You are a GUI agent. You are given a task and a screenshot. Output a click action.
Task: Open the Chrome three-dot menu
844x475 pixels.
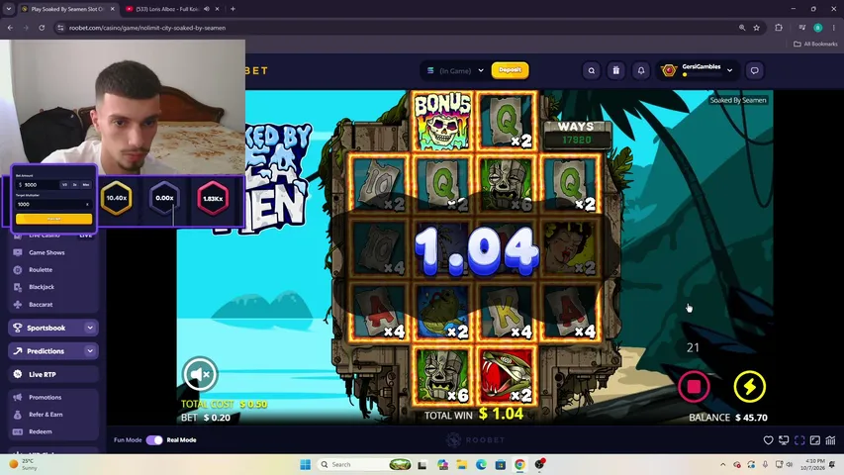coord(834,28)
